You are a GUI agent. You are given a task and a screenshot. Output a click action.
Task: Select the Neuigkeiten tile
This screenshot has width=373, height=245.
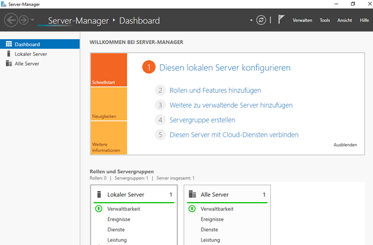[x=108, y=104]
